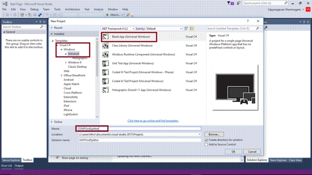This screenshot has height=175, width=312.
Task: Open the File menu
Action: pos(4,9)
